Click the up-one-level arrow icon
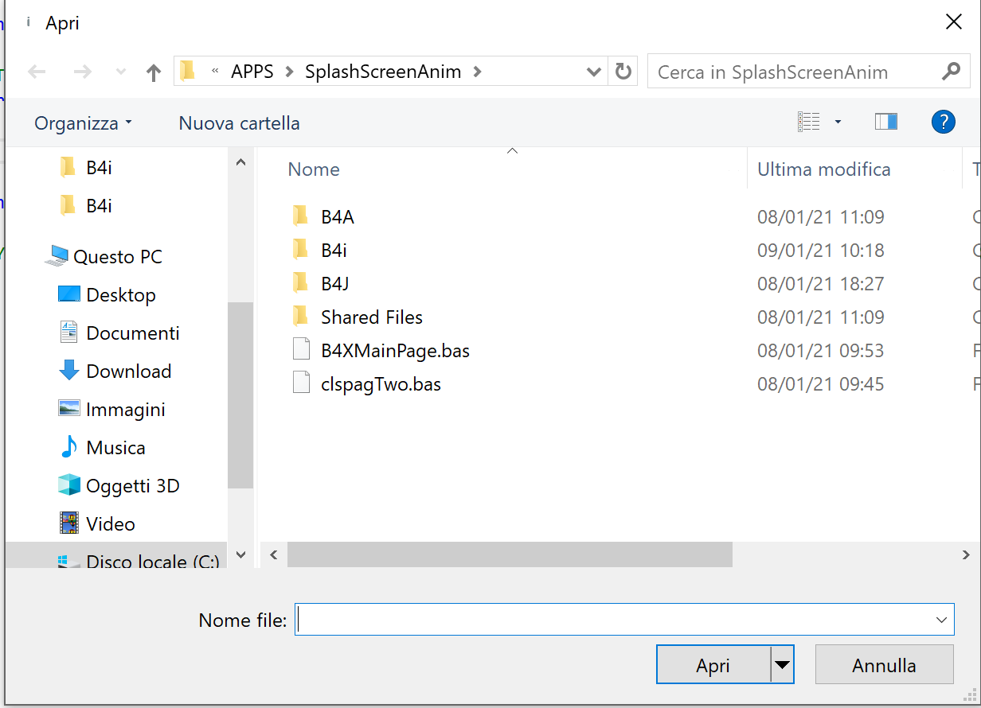981x708 pixels. 154,72
